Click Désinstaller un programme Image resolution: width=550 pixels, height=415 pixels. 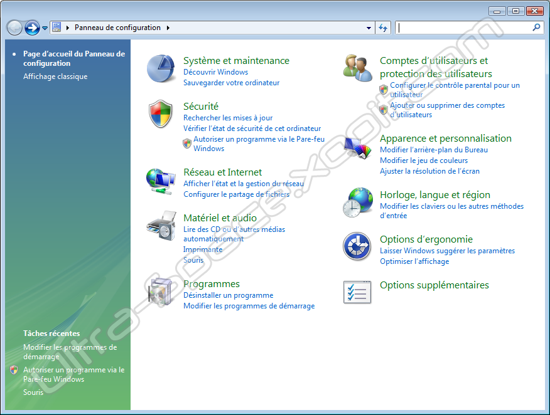(x=229, y=295)
